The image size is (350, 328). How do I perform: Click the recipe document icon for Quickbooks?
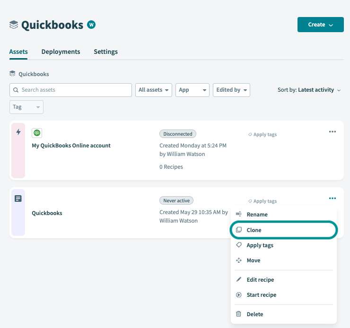coord(18,199)
